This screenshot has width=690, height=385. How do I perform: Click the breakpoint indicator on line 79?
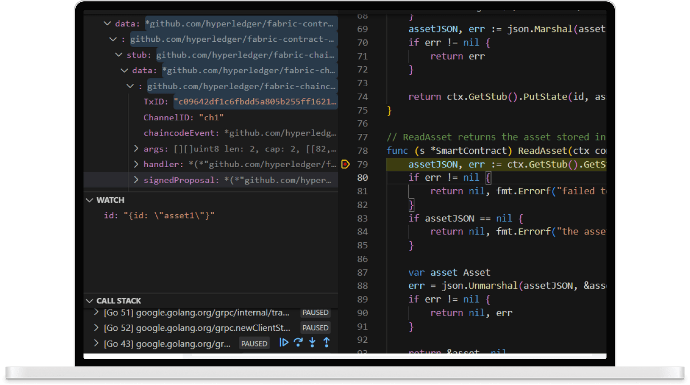pos(345,165)
